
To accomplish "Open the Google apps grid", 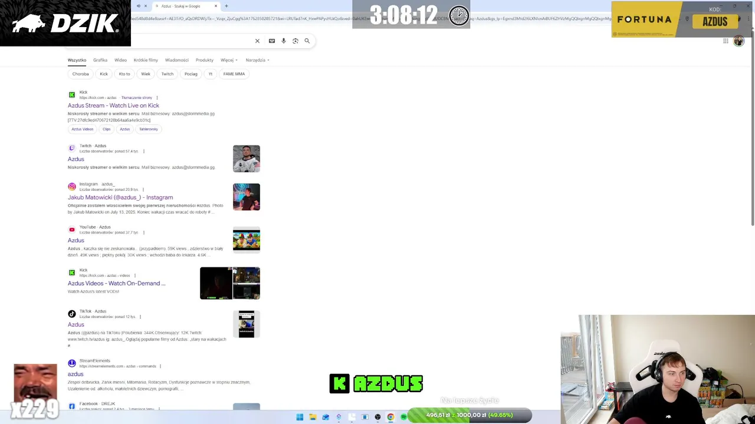I will 726,41.
